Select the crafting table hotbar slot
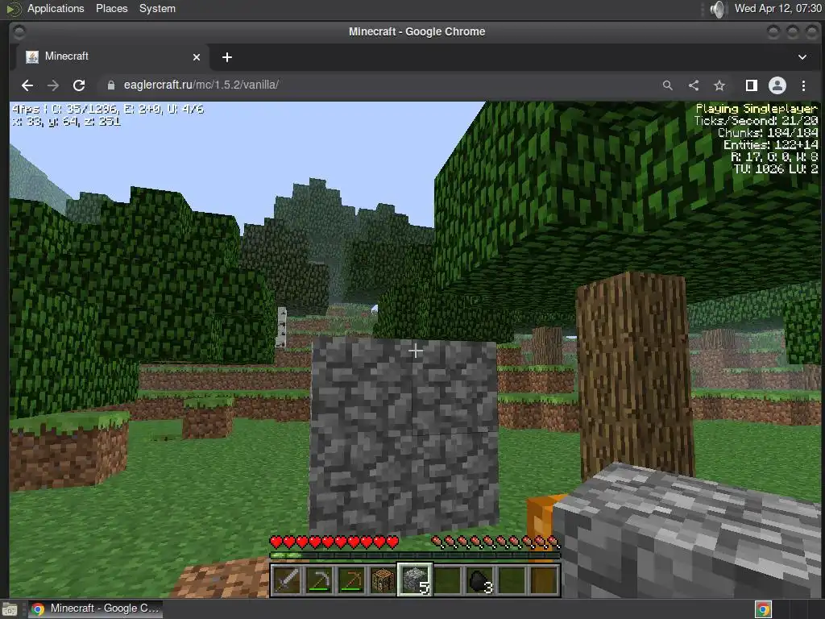Image resolution: width=825 pixels, height=619 pixels. coord(383,580)
